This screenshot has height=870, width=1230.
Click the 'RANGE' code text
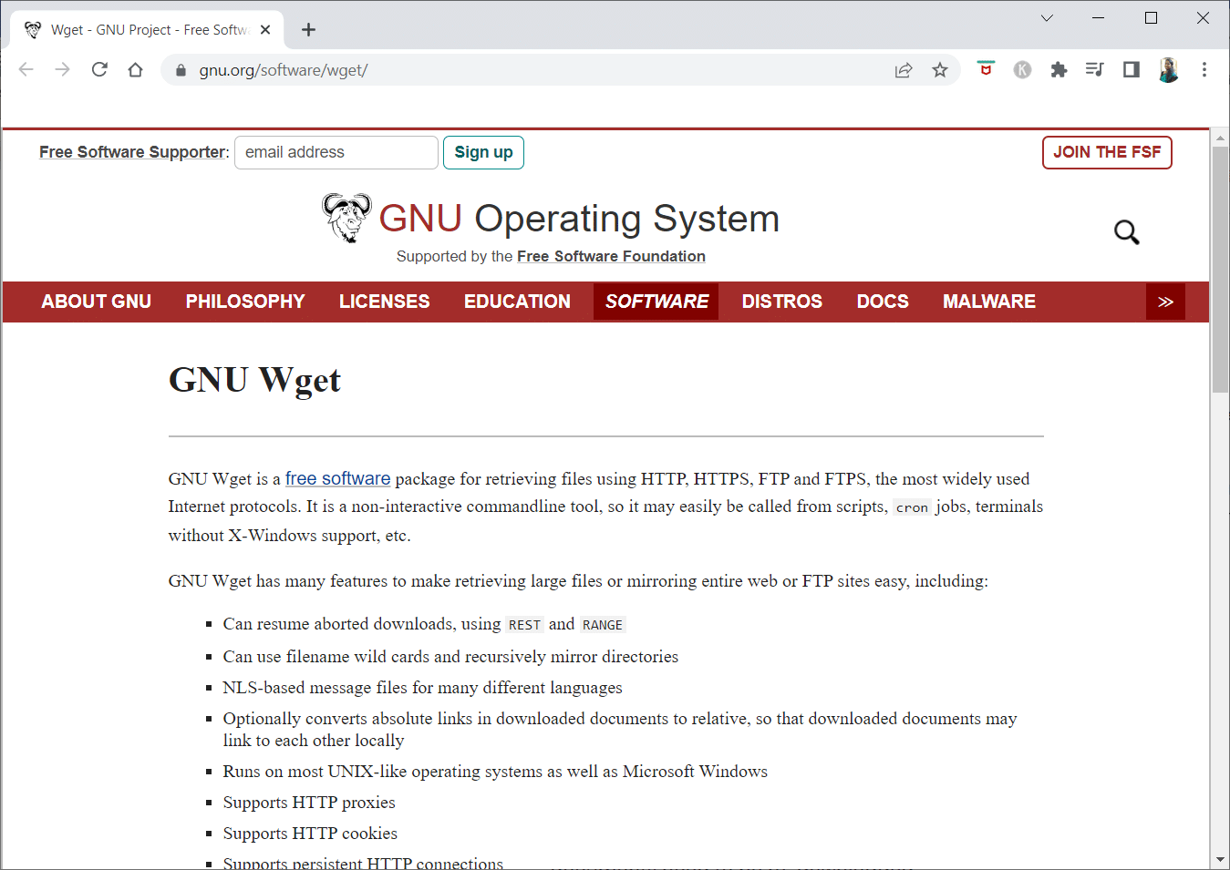603,625
